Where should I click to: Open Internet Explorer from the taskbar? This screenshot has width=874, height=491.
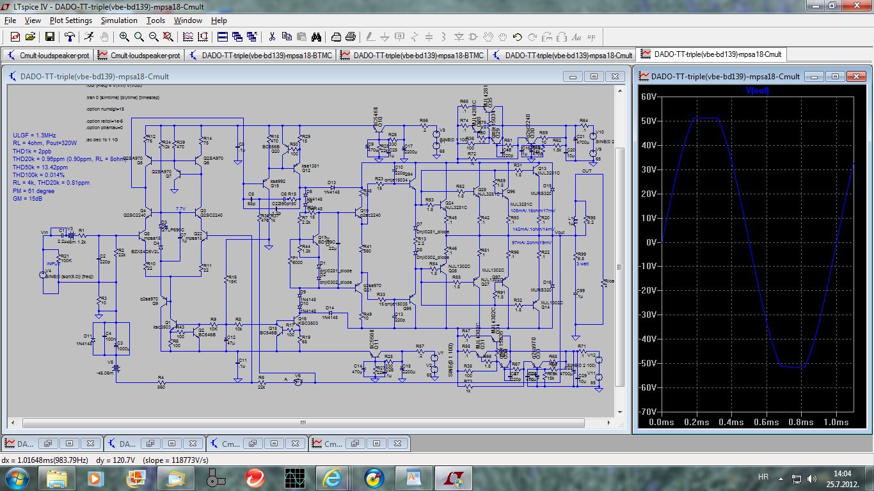[333, 478]
